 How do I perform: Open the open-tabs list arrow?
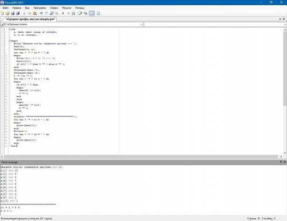(x=280, y=19)
